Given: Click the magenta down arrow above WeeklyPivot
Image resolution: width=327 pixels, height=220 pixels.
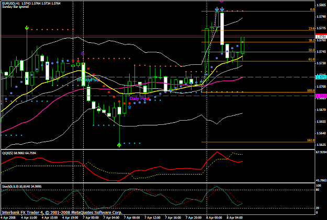Looking at the screenshot, I should 83,53.
